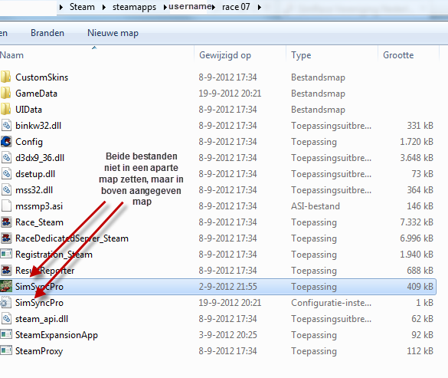Select the GameData folder name
Viewport: 448px width, 378px height.
[x=36, y=94]
